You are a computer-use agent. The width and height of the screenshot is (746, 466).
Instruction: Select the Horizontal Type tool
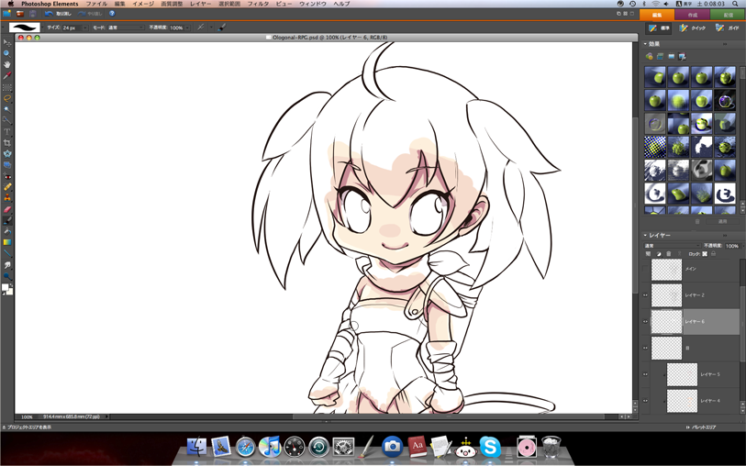(7, 132)
